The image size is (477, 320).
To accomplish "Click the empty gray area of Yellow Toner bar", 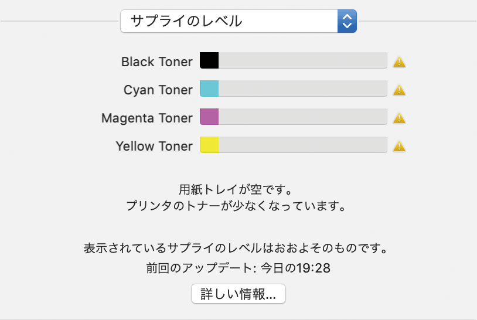I will (302, 145).
